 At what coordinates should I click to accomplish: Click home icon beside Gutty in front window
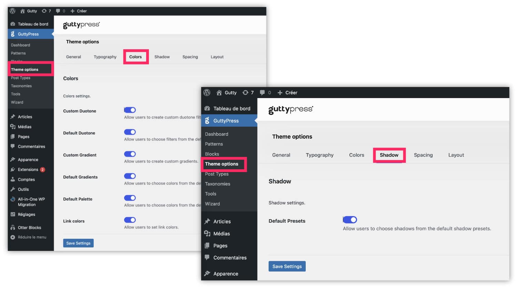click(x=219, y=93)
